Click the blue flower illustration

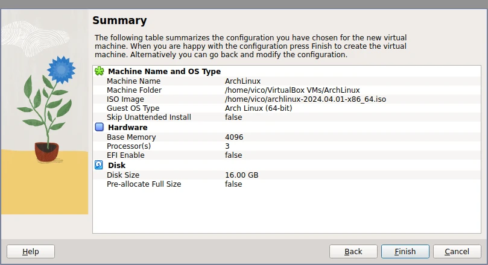tap(60, 70)
